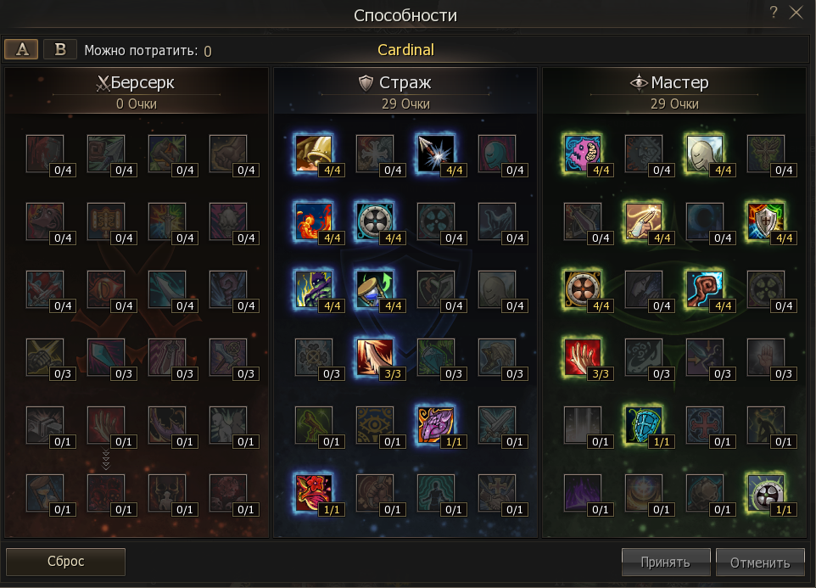The image size is (816, 588).
Task: Select the glowing staff skill in Мастер
Action: coord(705,289)
